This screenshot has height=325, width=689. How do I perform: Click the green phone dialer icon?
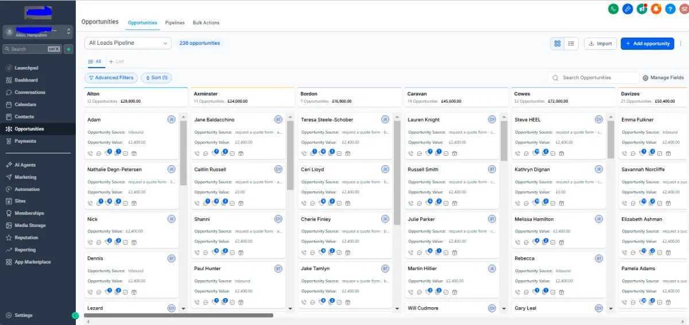click(x=614, y=9)
